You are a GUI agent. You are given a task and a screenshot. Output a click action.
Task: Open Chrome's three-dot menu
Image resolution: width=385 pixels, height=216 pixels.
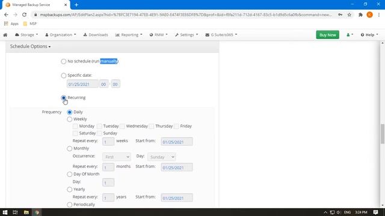tap(379, 14)
